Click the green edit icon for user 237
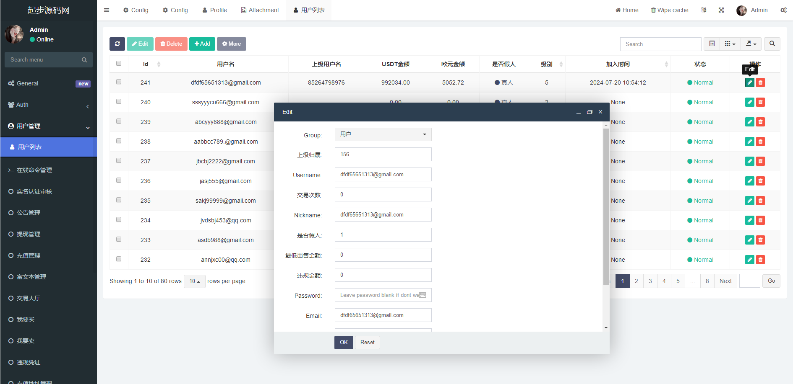Image resolution: width=793 pixels, height=384 pixels. tap(749, 161)
